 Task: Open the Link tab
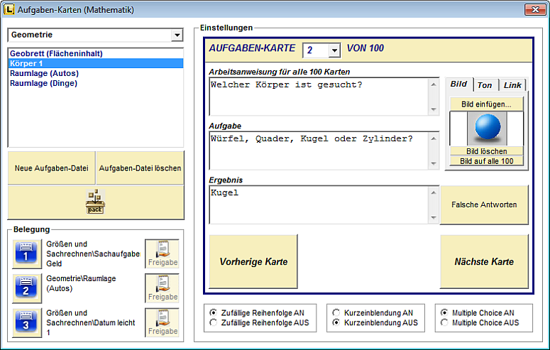click(x=512, y=85)
